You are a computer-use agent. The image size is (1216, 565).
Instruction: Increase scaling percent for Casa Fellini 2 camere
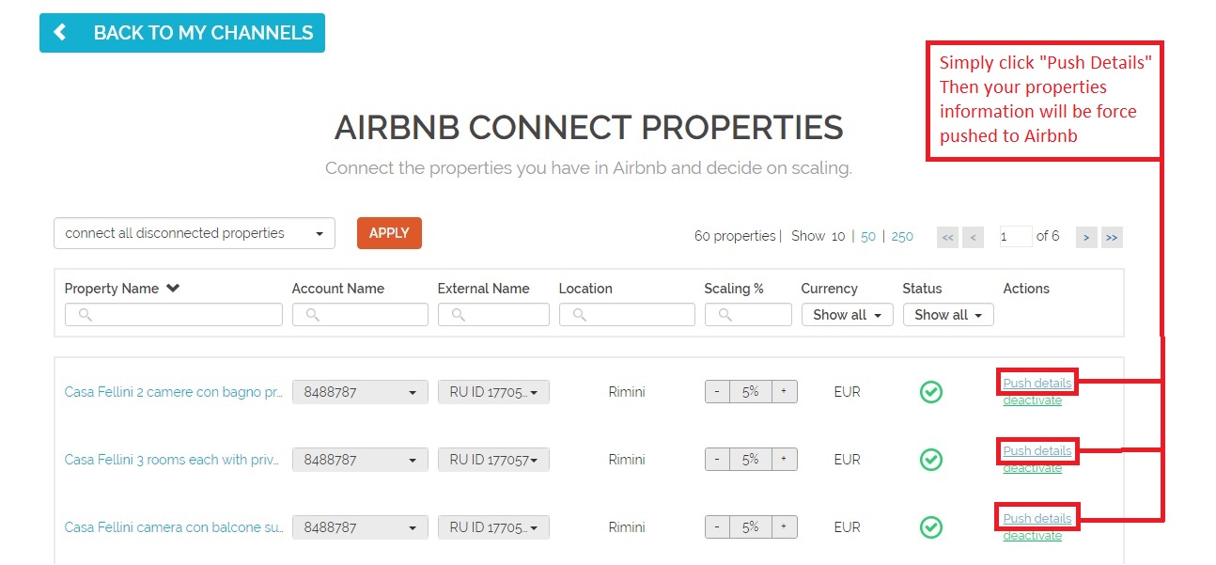tap(784, 392)
